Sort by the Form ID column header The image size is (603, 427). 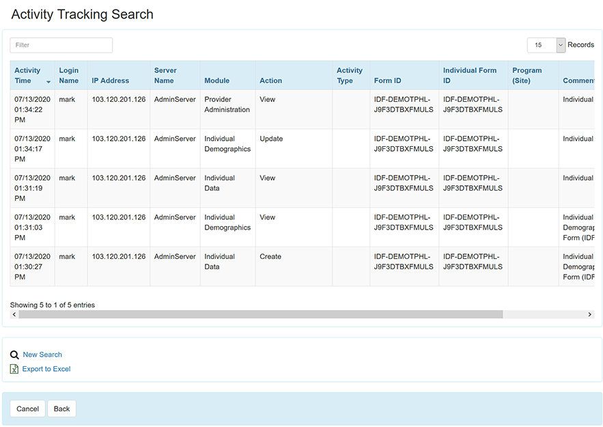(x=404, y=75)
